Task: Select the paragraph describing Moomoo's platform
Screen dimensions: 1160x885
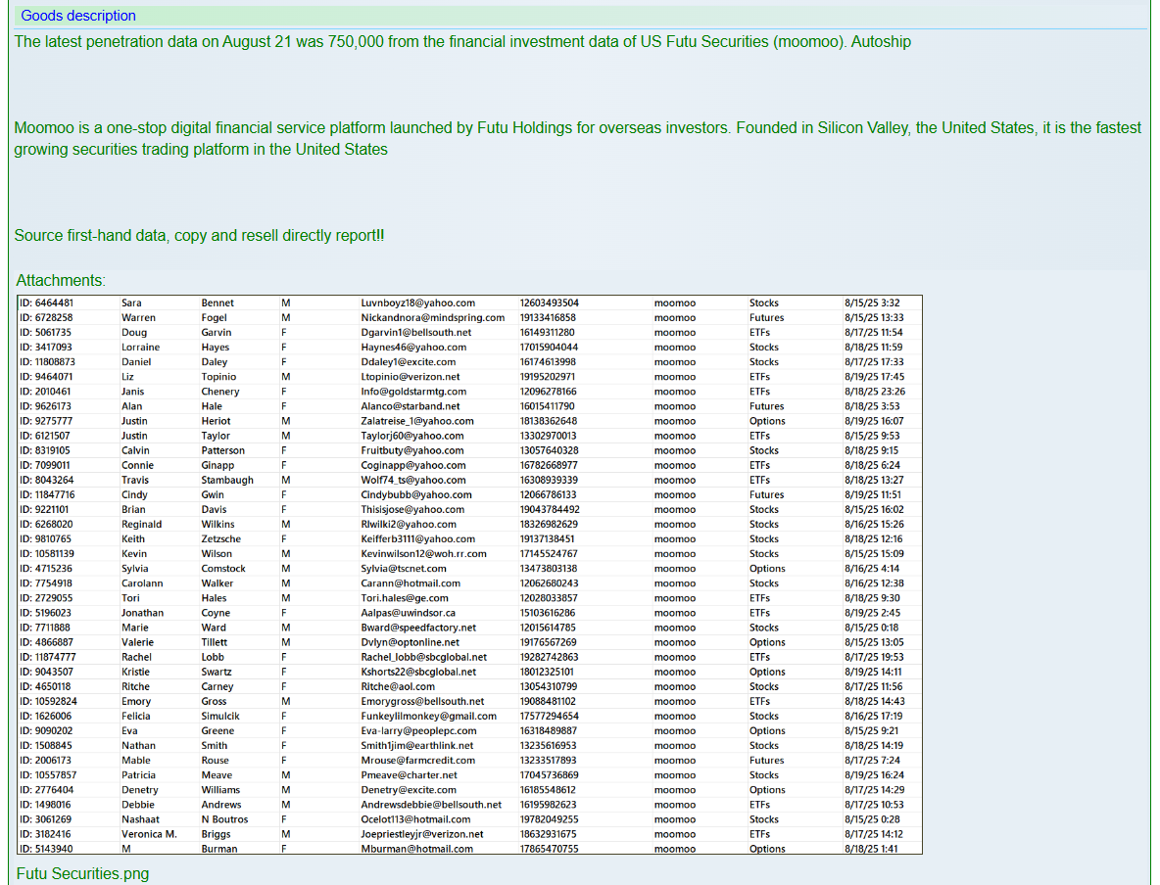Action: pos(577,139)
